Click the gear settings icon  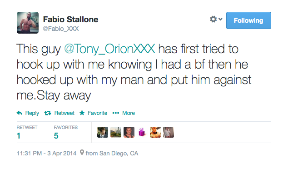pos(213,19)
